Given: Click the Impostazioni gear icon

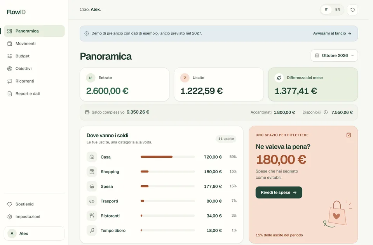Looking at the screenshot, I should [9, 217].
